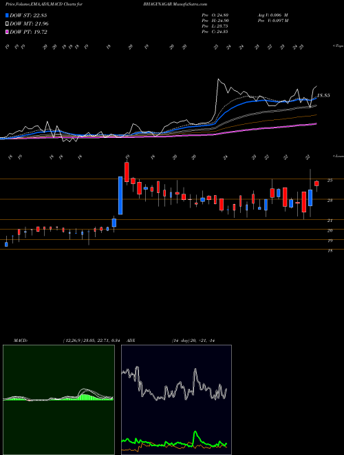Click the 'ADX' panel heading

tap(131, 340)
